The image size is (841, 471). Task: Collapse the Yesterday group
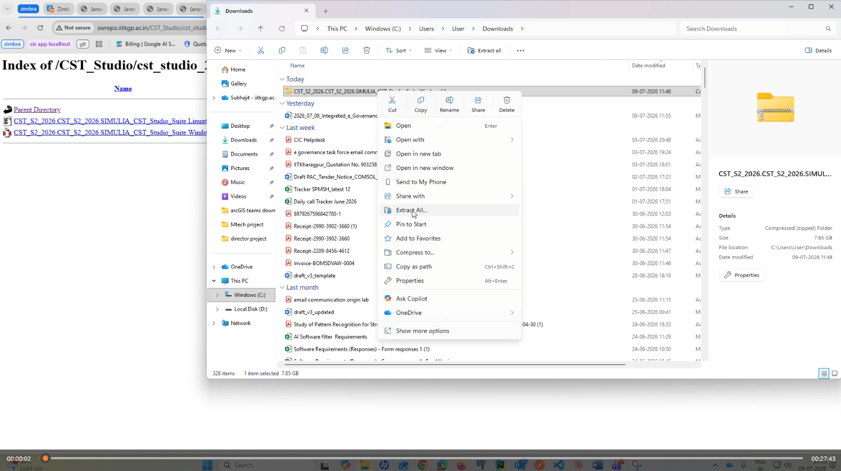tap(282, 104)
